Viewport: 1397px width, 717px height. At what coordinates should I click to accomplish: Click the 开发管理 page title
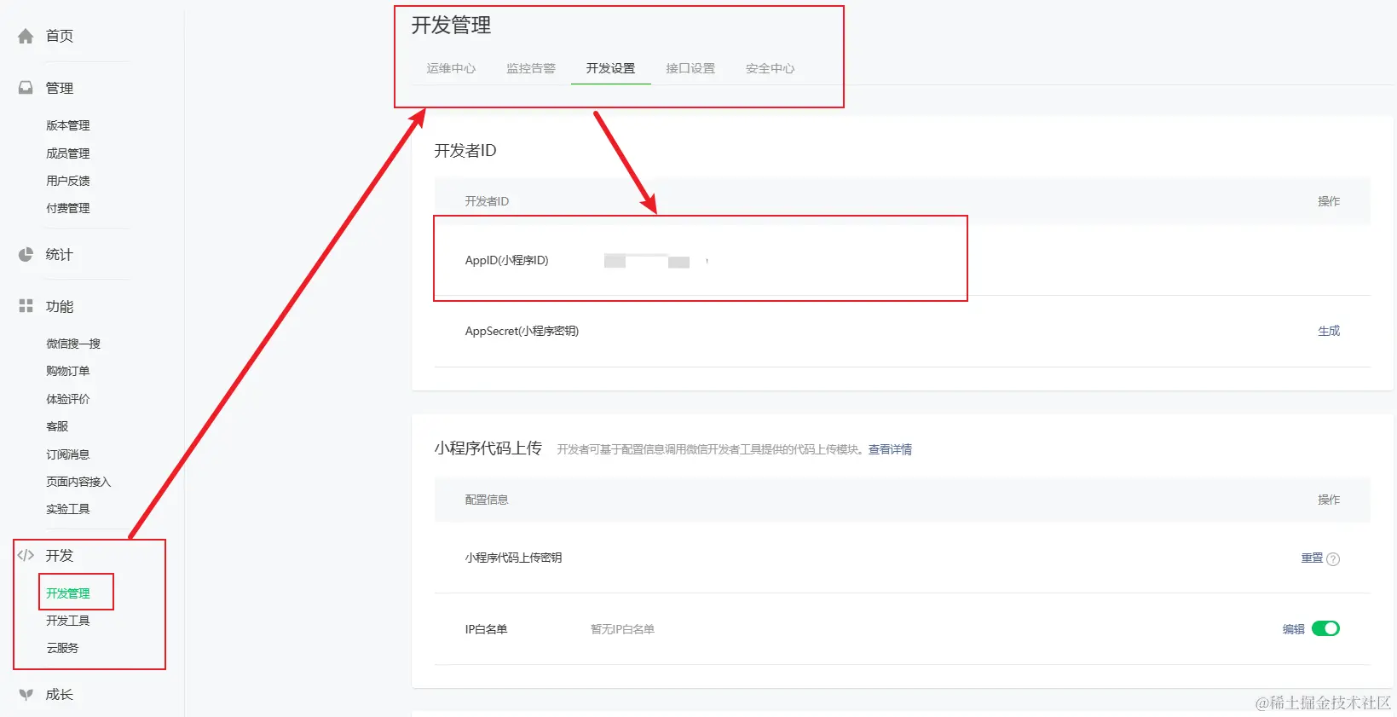coord(452,26)
